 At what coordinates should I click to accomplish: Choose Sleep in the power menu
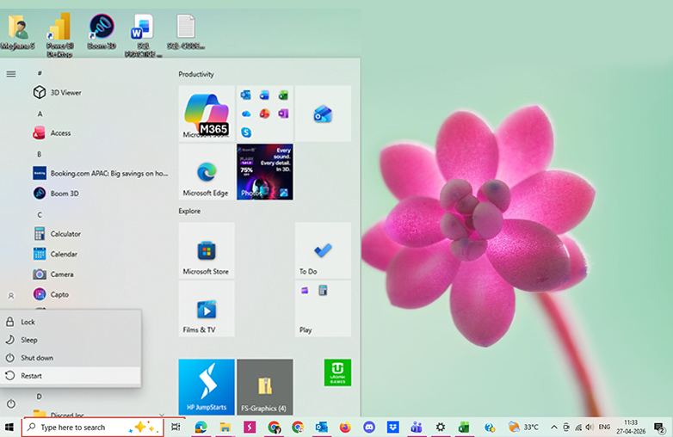(x=71, y=340)
